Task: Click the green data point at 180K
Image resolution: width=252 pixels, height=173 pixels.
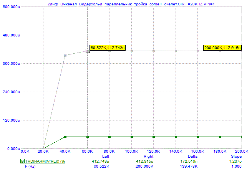Action: [x=220, y=137]
